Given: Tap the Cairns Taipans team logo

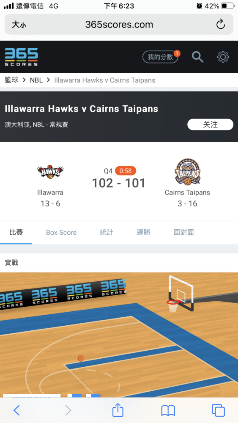Looking at the screenshot, I should [188, 172].
